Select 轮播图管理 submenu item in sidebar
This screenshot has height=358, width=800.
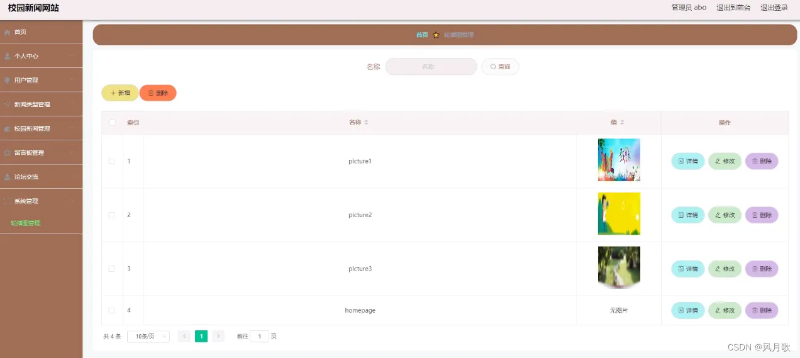pyautogui.click(x=25, y=223)
